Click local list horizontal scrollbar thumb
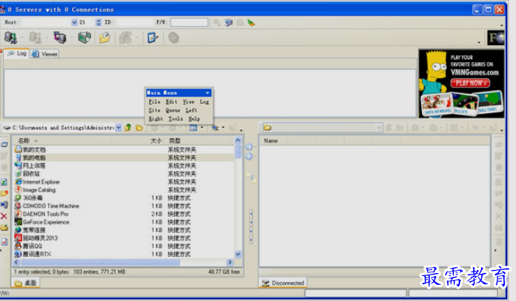 coord(100,262)
